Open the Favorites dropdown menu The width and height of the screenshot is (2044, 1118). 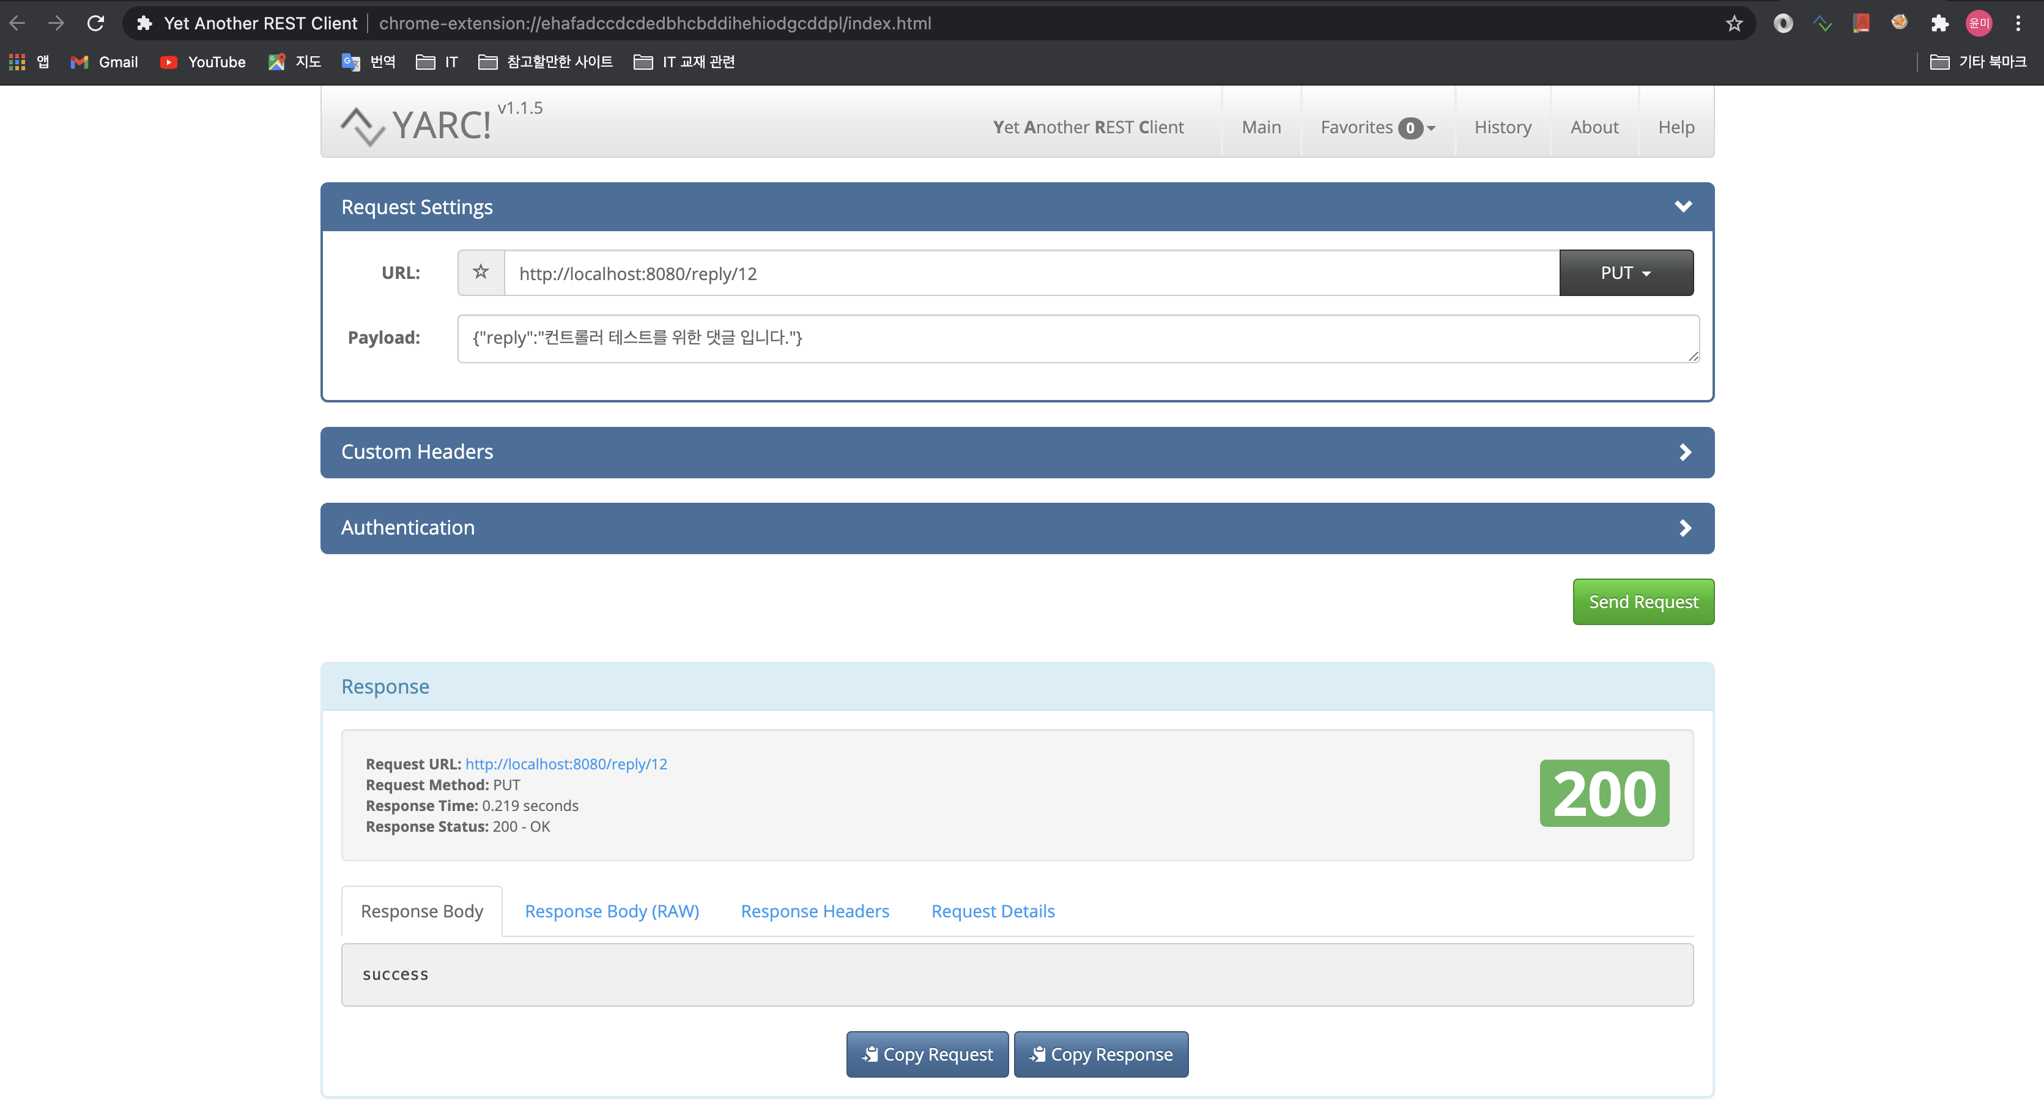coord(1377,127)
